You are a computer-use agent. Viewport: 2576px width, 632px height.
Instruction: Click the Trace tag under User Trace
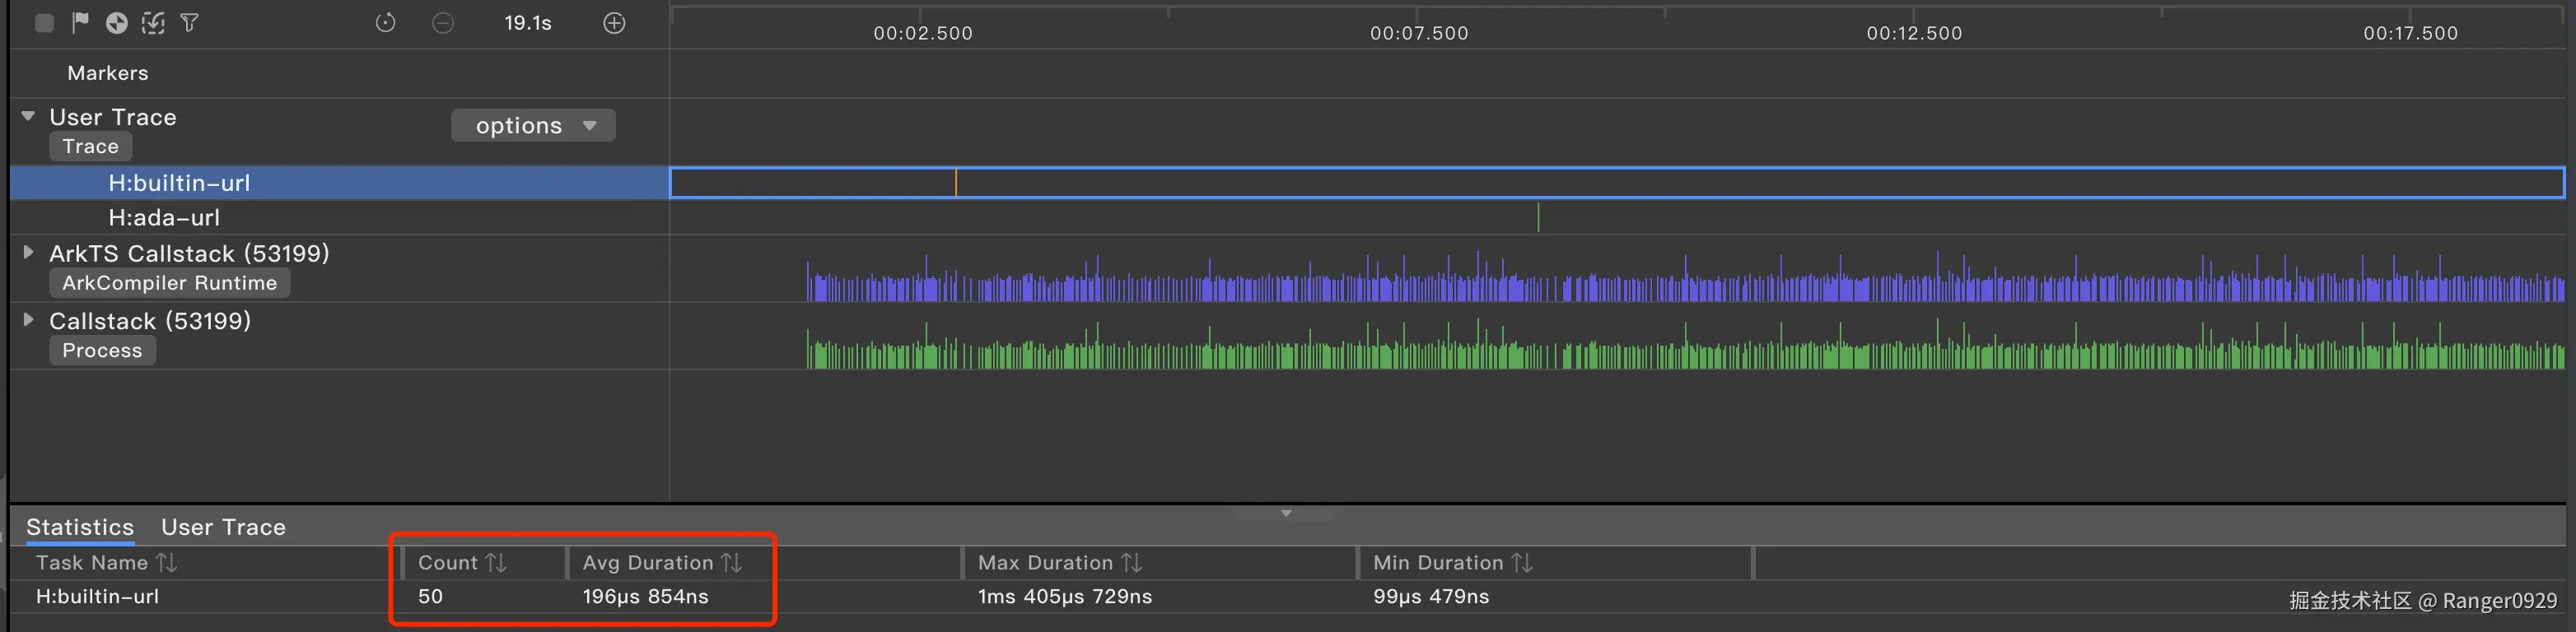click(90, 146)
